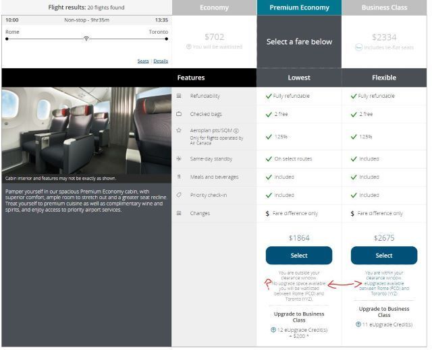Click the Same-day standby icon
The width and height of the screenshot is (432, 350).
coord(179,158)
